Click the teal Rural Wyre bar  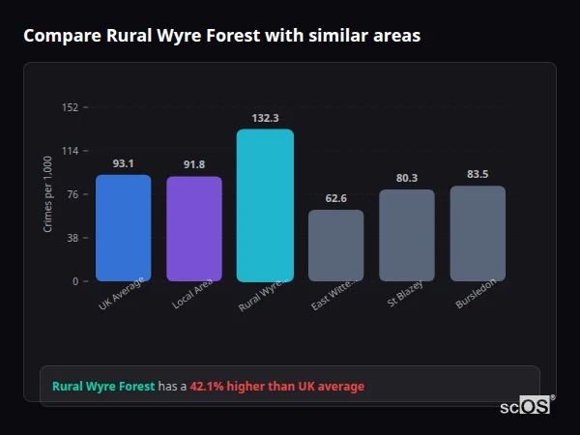tap(265, 205)
